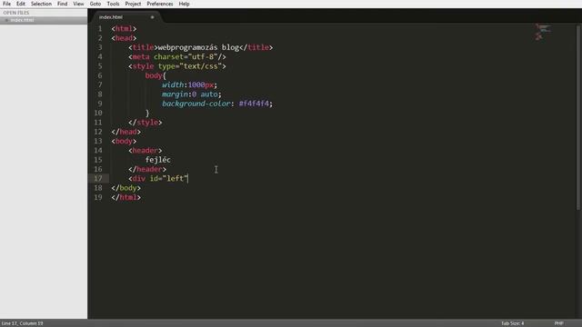Click the closing </body> tag
The height and width of the screenshot is (327, 582).
125,188
